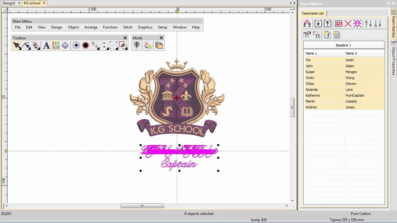
Task: Open the Arrange menu
Action: 91,27
